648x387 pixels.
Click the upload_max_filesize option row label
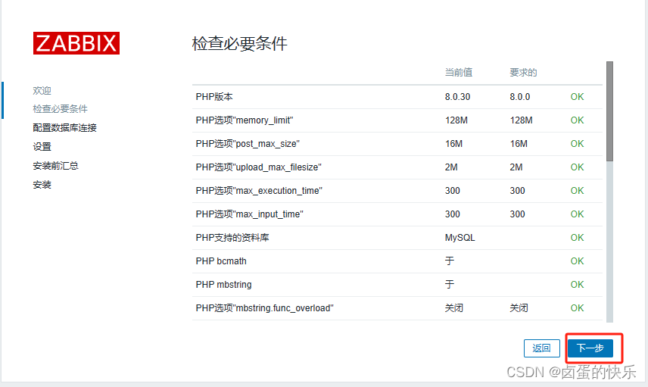tap(259, 167)
